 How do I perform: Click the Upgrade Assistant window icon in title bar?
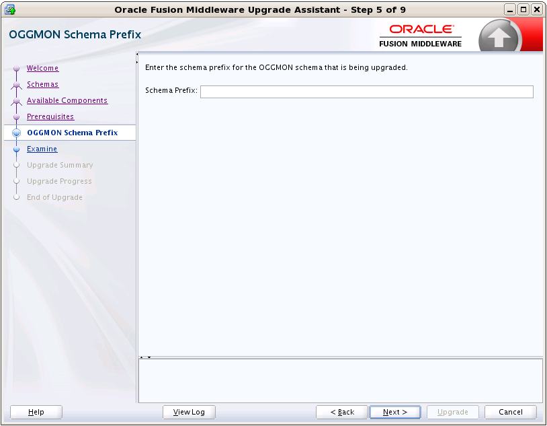pos(10,9)
